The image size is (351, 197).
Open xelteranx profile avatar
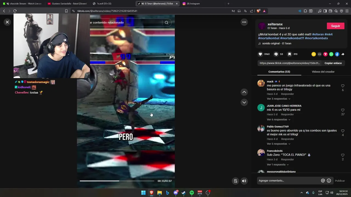(262, 26)
